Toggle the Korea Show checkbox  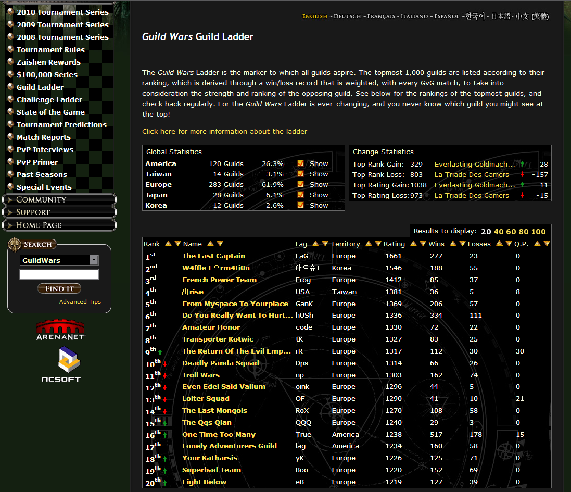coord(300,205)
